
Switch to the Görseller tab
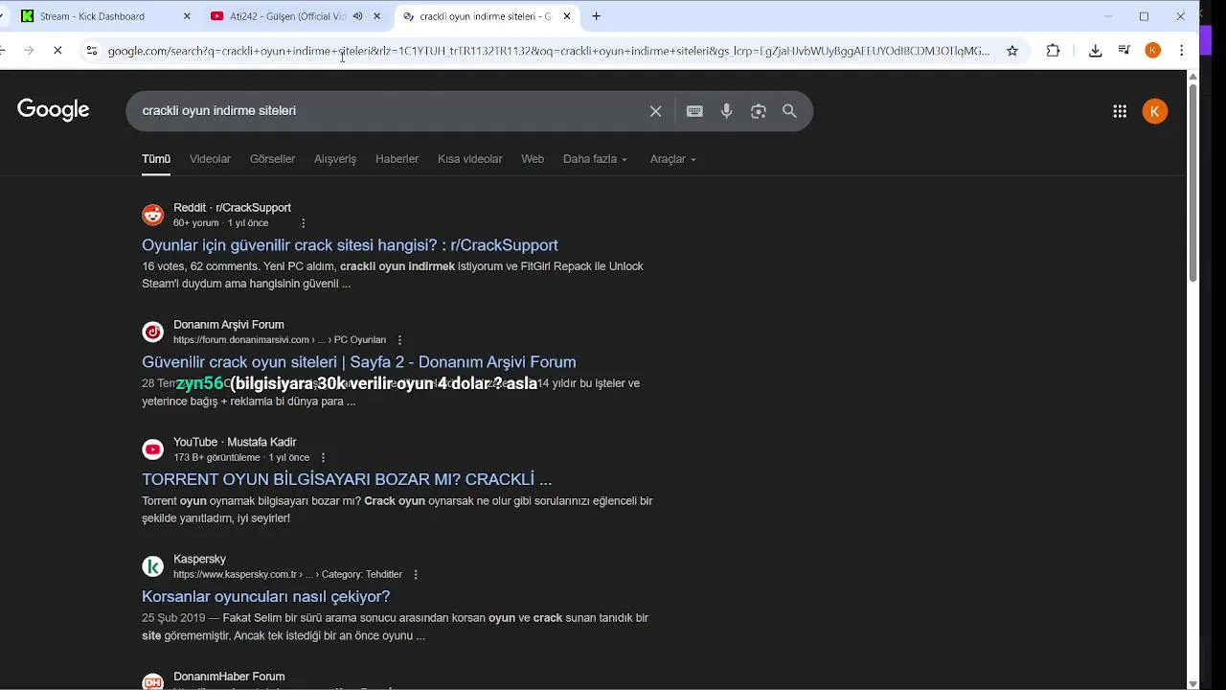(x=272, y=159)
